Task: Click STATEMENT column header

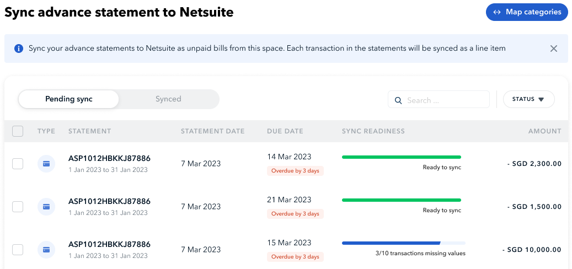Action: (90, 131)
